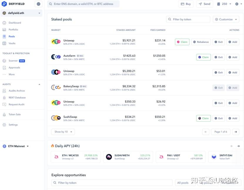This screenshot has height=190, width=244.
Task: Click the Send button
Action: coord(205,4)
